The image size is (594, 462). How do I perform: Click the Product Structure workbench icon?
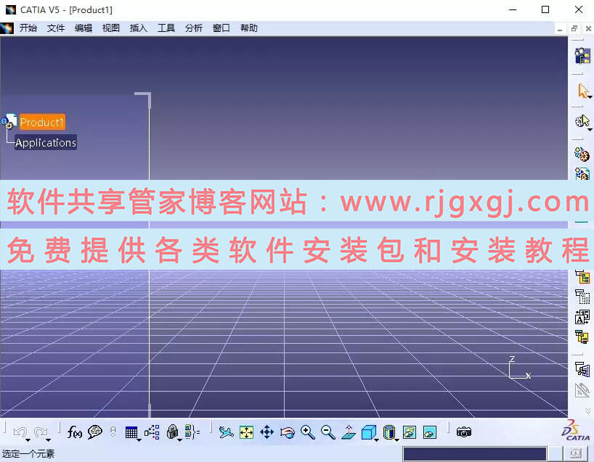(582, 56)
